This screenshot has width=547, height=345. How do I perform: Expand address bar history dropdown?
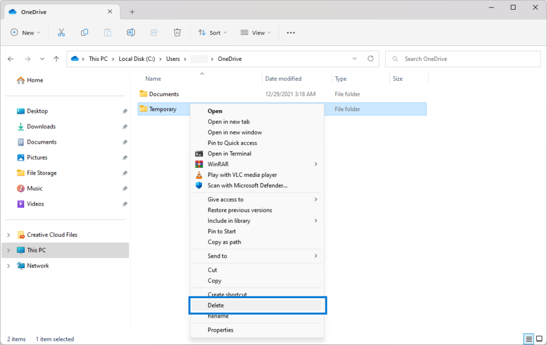pyautogui.click(x=355, y=59)
